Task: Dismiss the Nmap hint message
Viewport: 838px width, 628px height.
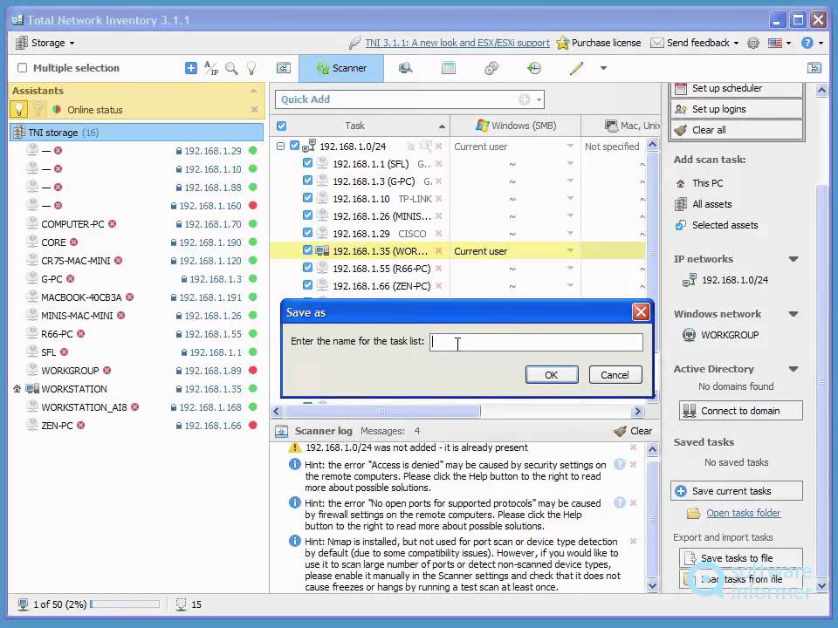Action: tap(634, 542)
